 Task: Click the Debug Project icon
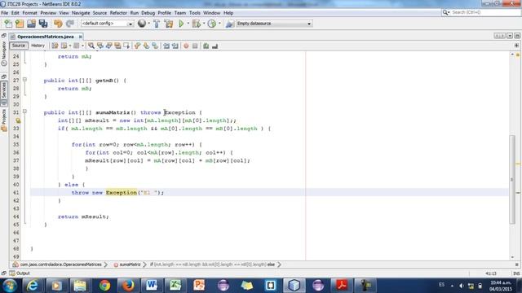(197, 24)
